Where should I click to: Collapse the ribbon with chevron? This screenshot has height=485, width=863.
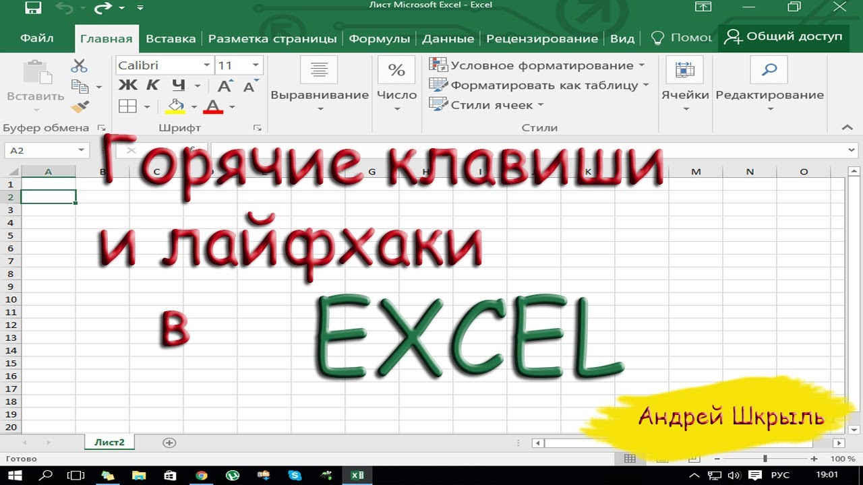click(x=847, y=127)
